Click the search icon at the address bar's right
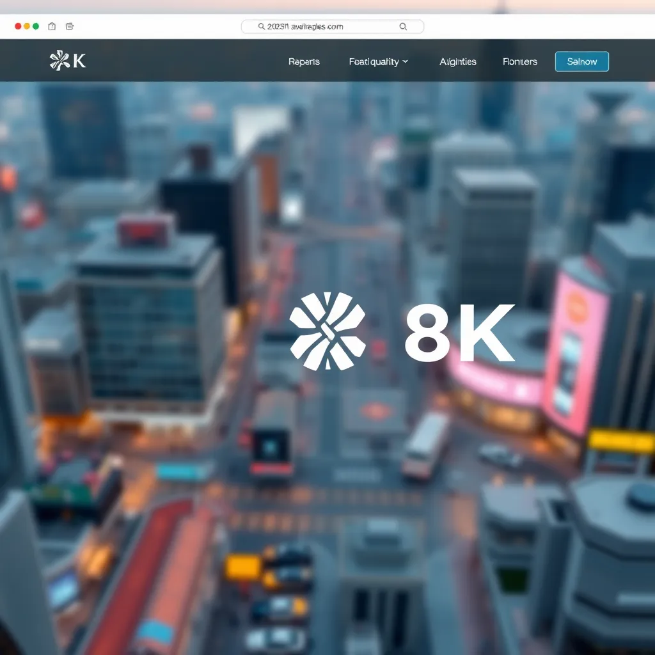The height and width of the screenshot is (655, 655). click(x=402, y=26)
